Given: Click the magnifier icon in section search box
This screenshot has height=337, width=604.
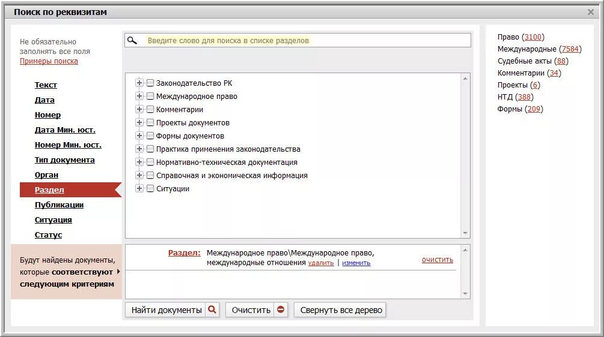Looking at the screenshot, I should tap(132, 40).
